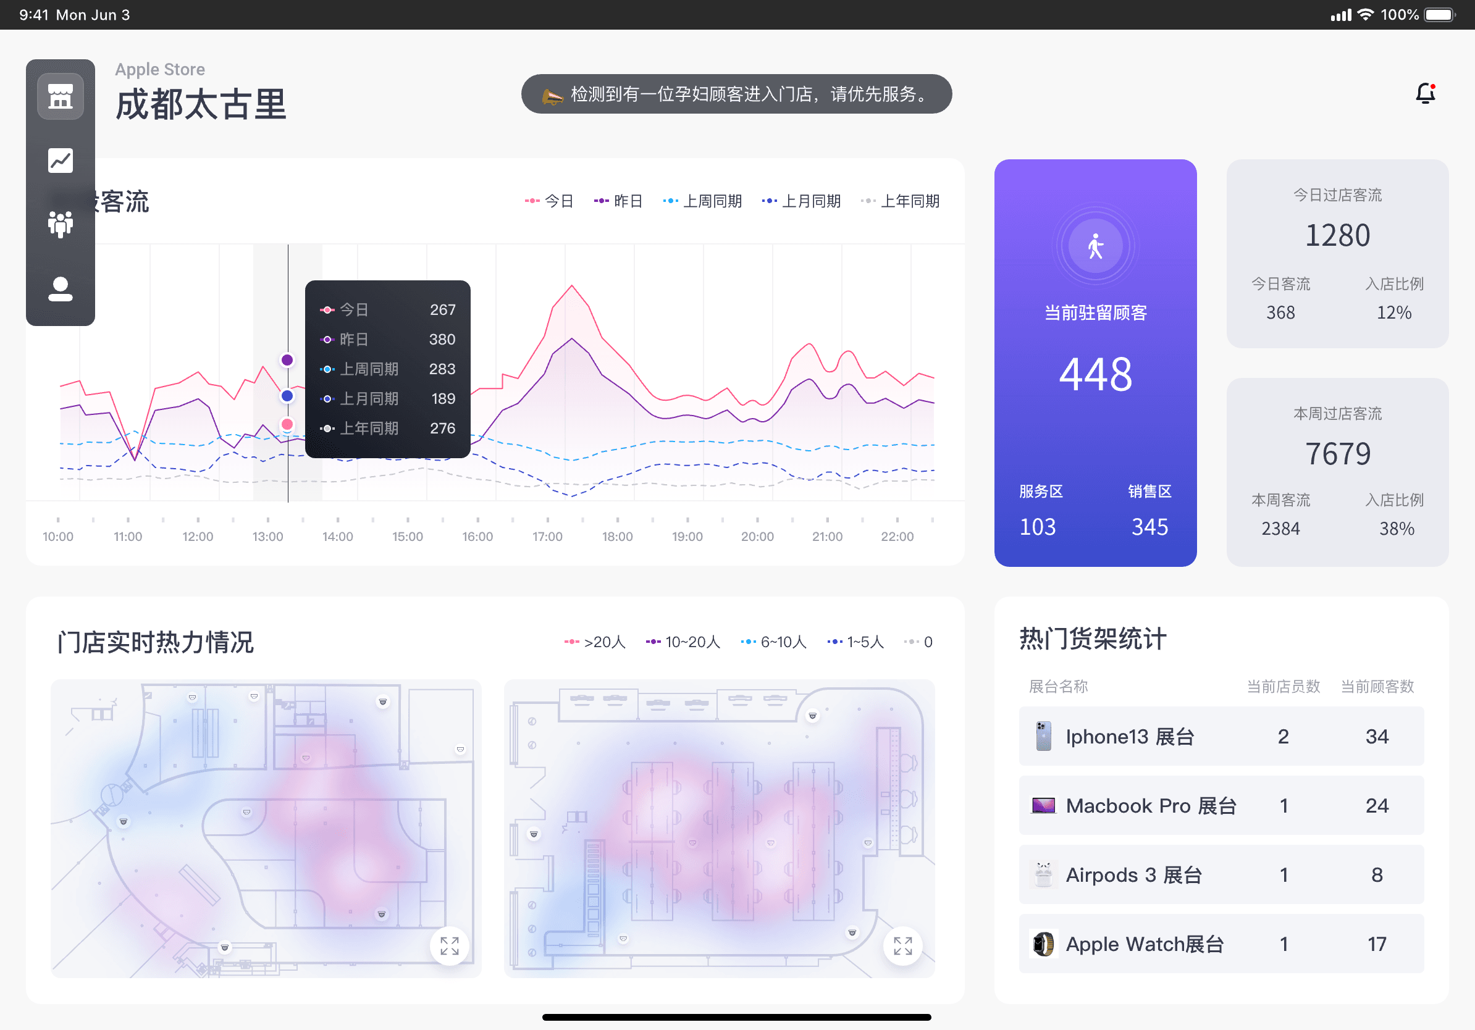Expand the right heatmap floor plan
The height and width of the screenshot is (1030, 1475).
(902, 945)
